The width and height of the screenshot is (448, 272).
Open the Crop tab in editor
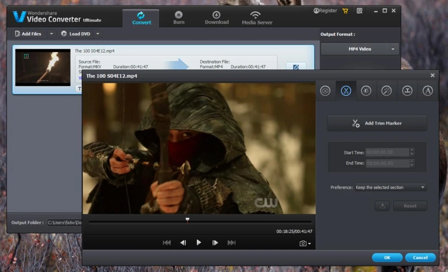[325, 91]
